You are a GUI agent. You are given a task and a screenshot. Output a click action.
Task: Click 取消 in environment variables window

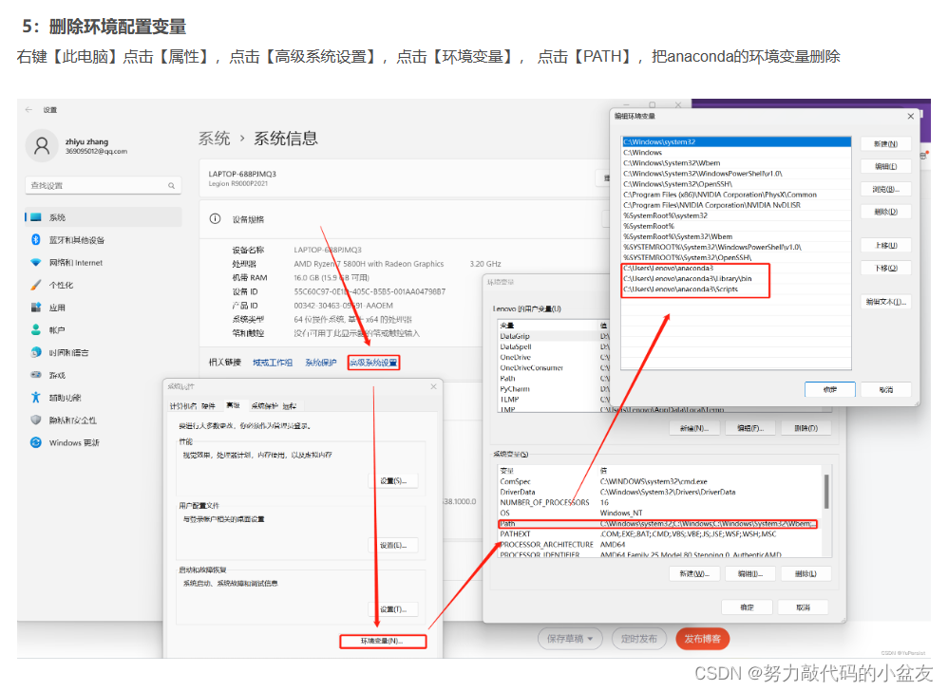[x=803, y=607]
